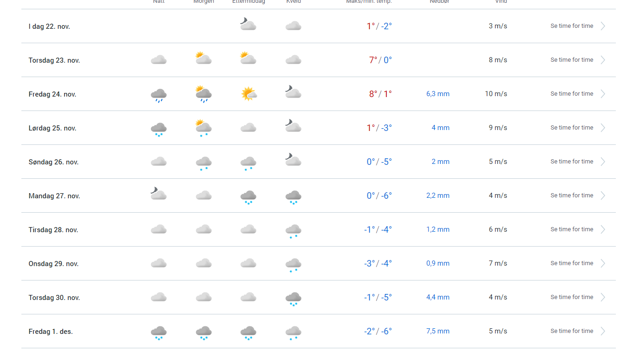Image resolution: width=640 pixels, height=352 pixels.
Task: Open 'Se time for time' for Torsdag 23. nov.
Action: (572, 60)
